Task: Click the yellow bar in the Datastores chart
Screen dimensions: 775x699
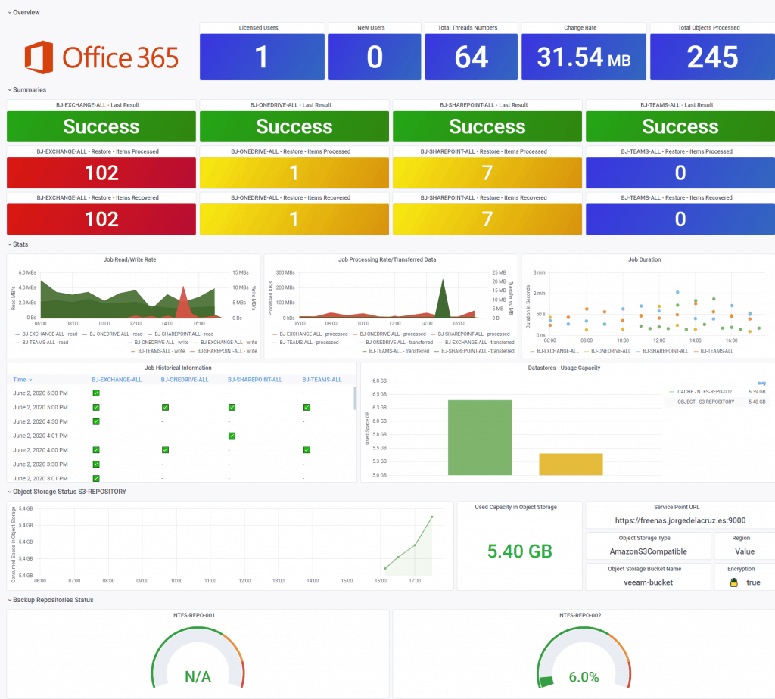Action: coord(571,464)
